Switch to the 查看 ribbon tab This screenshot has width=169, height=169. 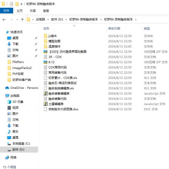[46, 11]
